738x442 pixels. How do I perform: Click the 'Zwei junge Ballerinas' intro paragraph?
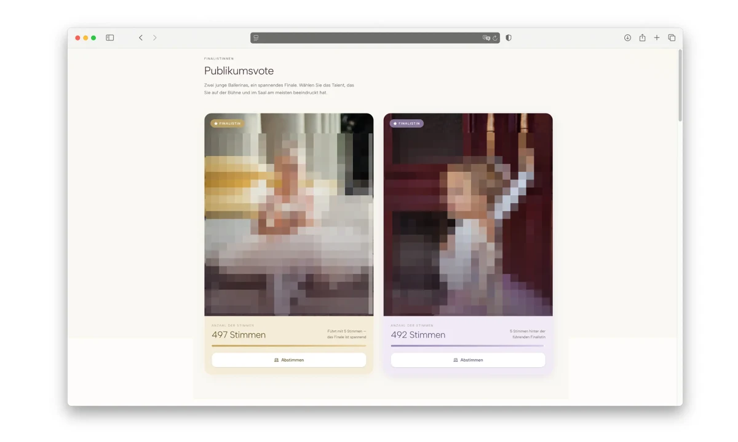[279, 88]
